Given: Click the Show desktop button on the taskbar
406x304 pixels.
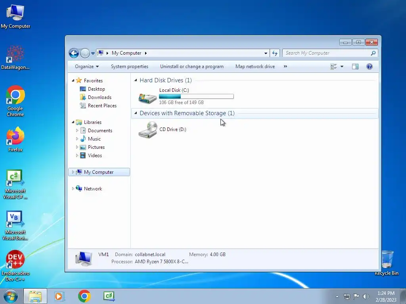Looking at the screenshot, I should click(x=403, y=296).
